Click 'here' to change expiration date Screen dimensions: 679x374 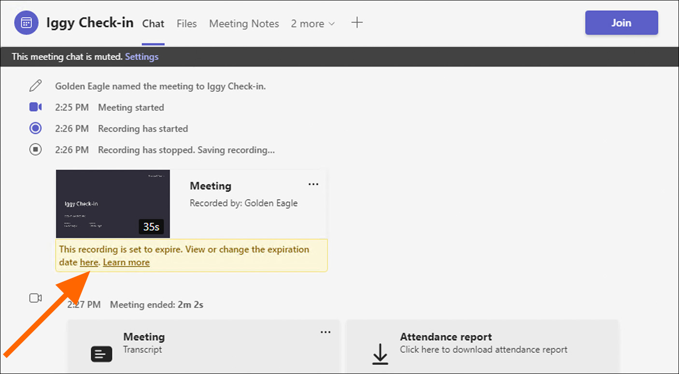click(89, 263)
